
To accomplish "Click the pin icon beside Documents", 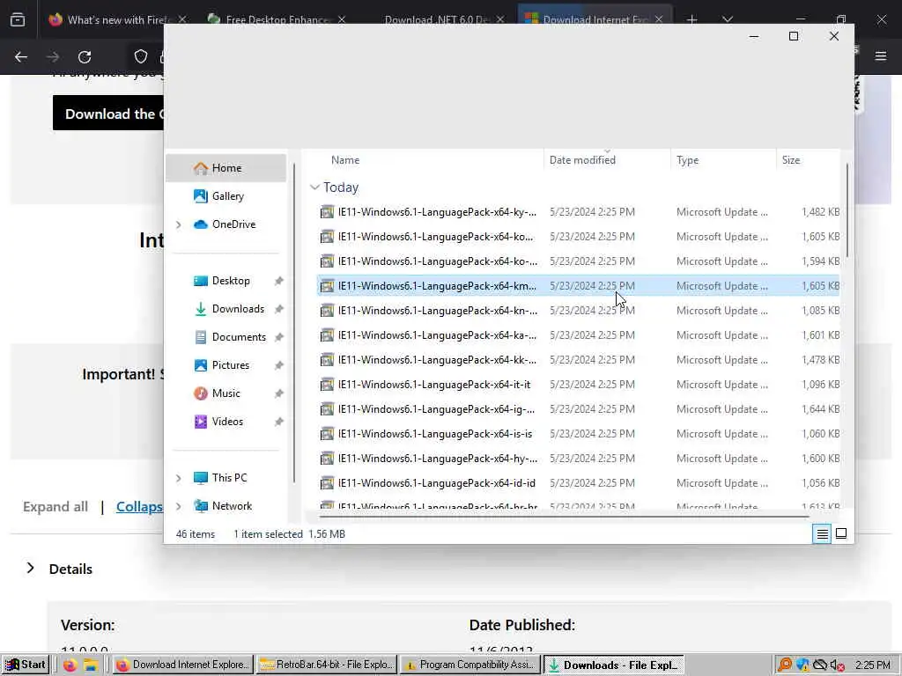I will click(279, 337).
